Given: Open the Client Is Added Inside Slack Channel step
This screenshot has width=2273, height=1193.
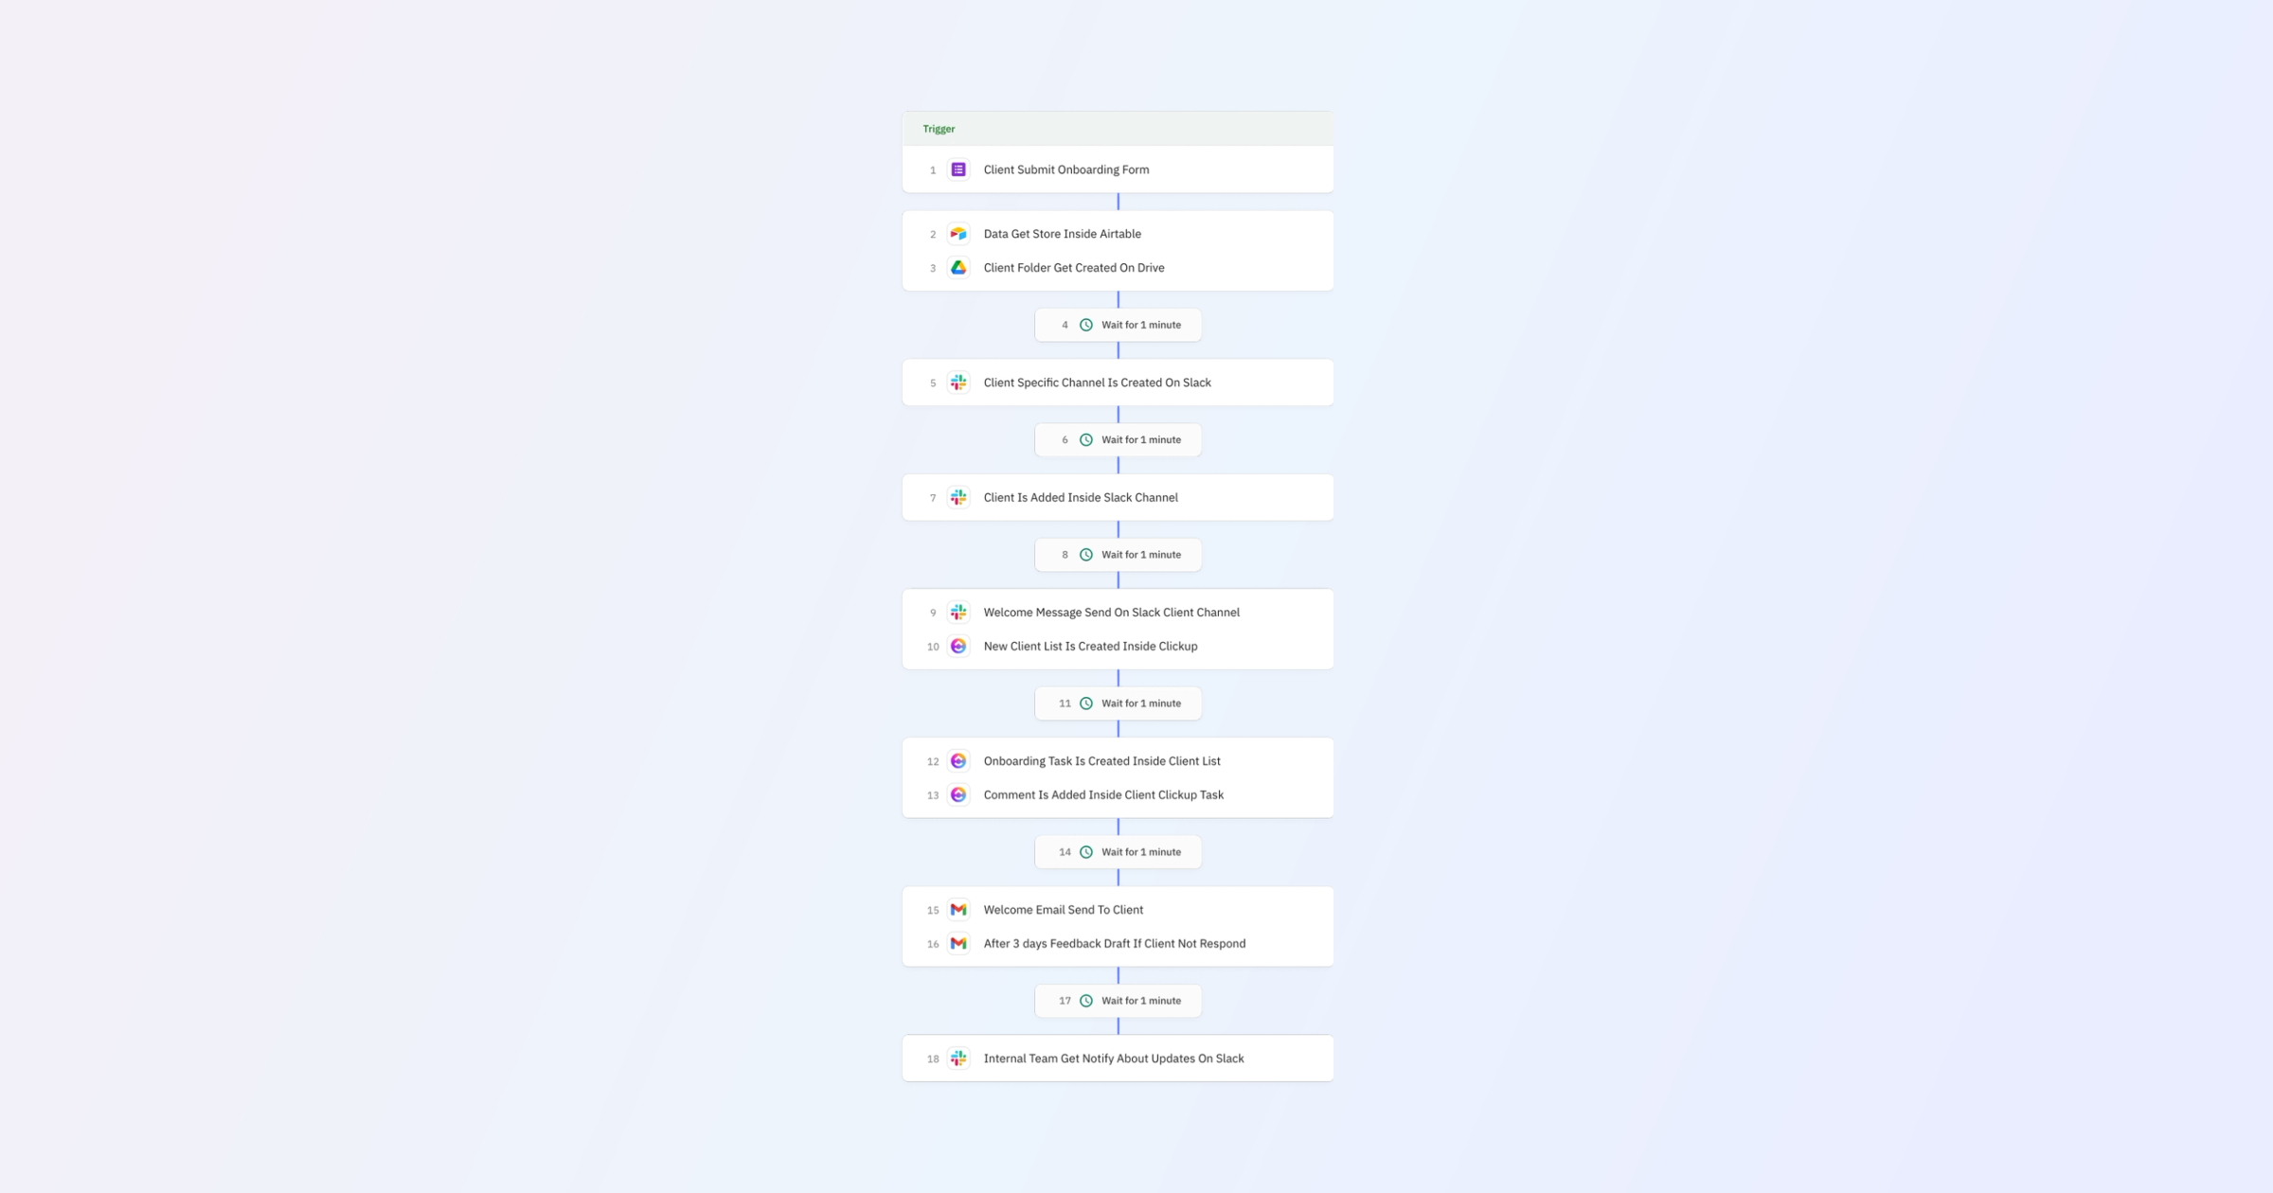Looking at the screenshot, I should click(1081, 497).
